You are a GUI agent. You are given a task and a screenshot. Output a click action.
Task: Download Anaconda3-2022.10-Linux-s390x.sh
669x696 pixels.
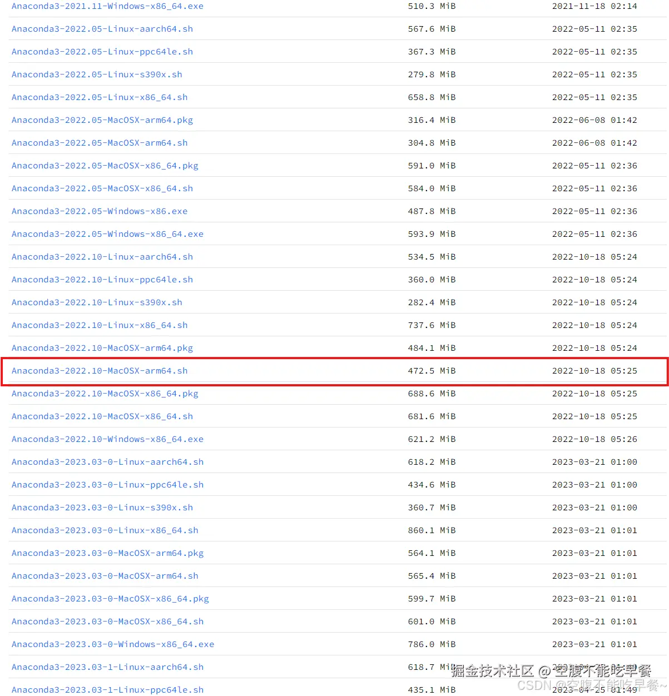tap(97, 302)
